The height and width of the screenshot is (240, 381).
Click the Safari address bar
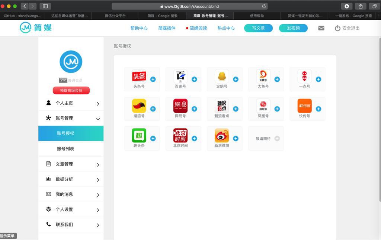tap(189, 6)
